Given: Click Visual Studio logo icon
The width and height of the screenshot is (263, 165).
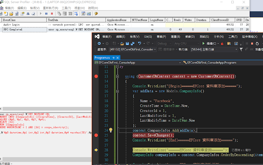Looking at the screenshot, I should click(97, 37).
